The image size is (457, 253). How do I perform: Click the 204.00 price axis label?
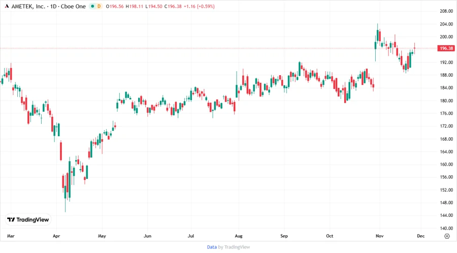(446, 24)
